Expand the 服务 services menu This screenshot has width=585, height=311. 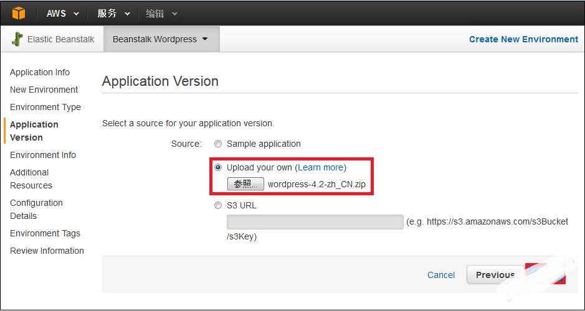(x=114, y=14)
